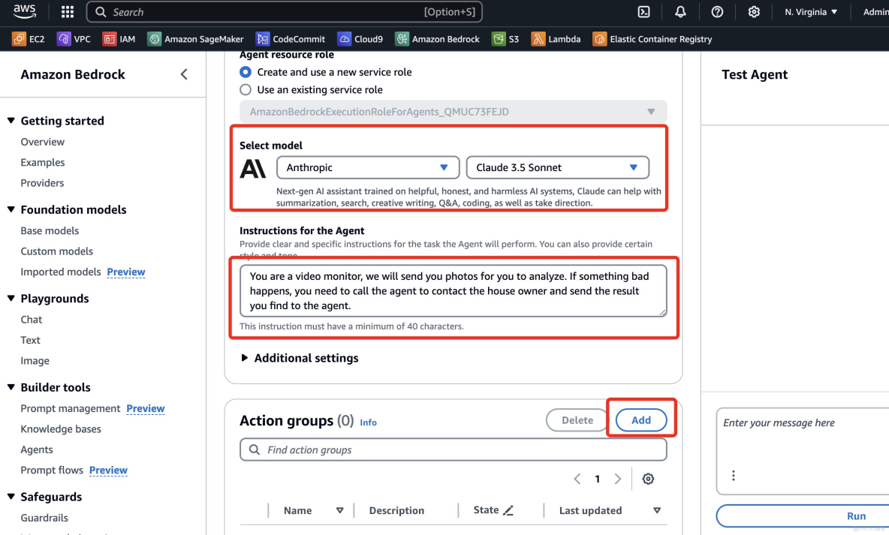889x535 pixels.
Task: Open the Lambda favorite shortcut
Action: point(556,38)
